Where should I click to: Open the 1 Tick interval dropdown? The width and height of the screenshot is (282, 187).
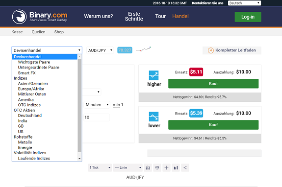point(100,168)
